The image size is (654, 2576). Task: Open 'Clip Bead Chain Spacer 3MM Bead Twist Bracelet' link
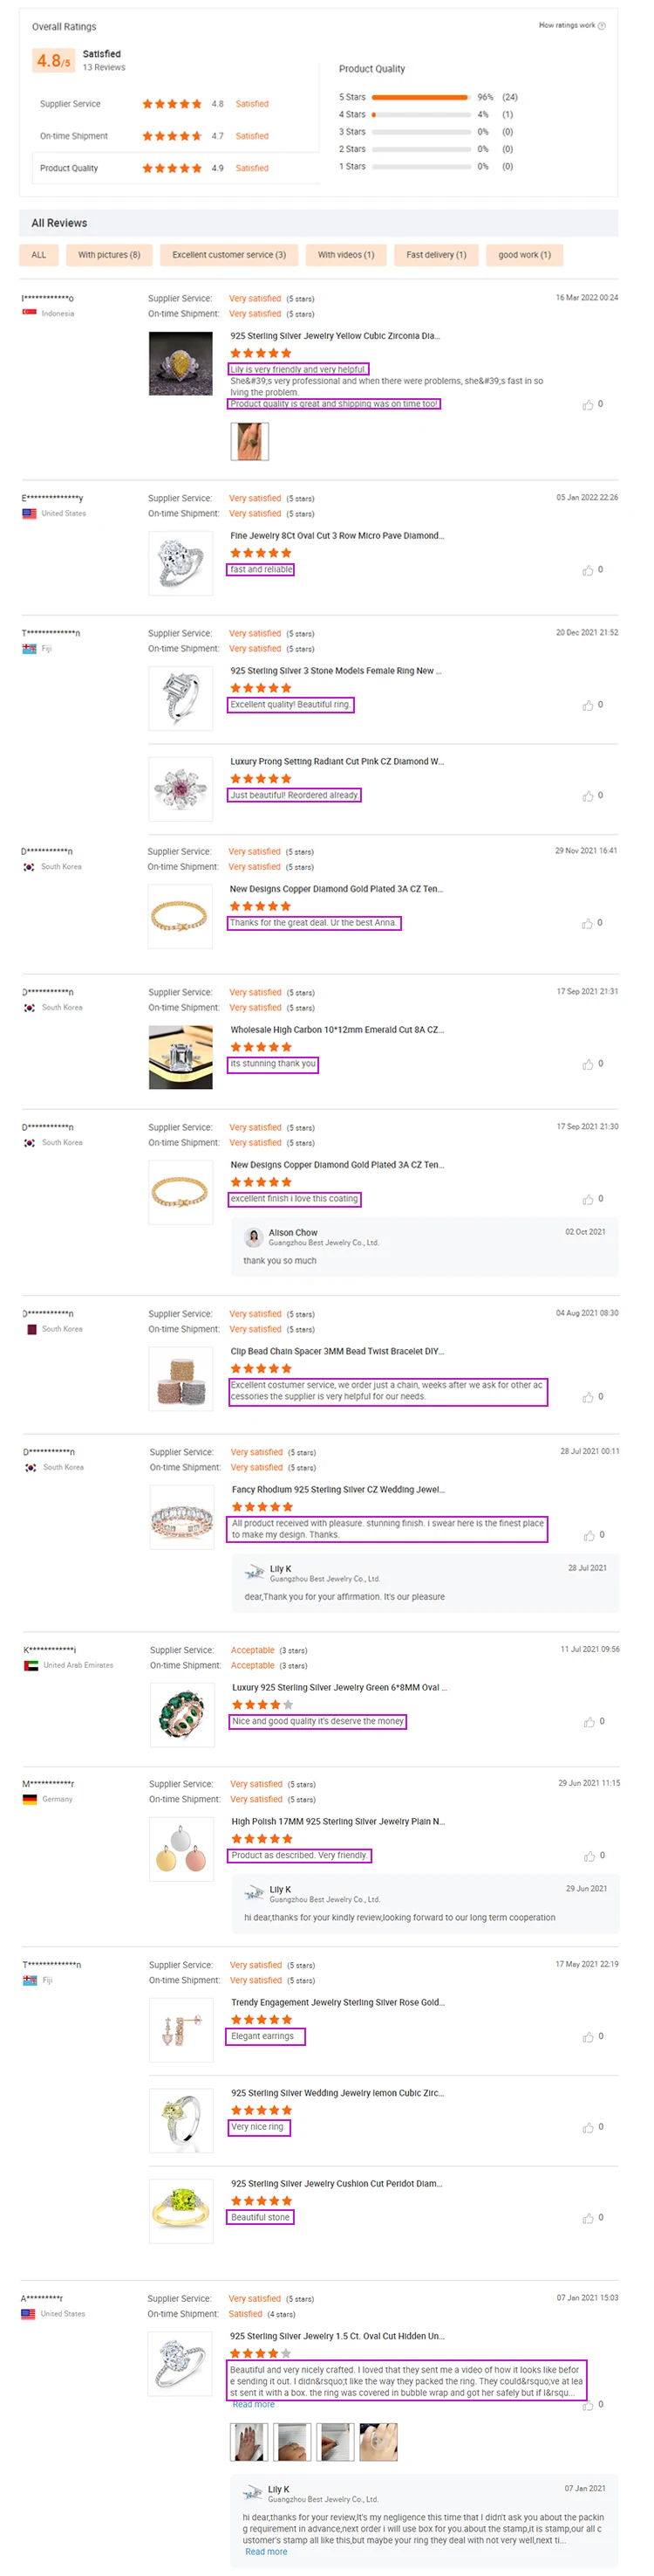pyautogui.click(x=337, y=1351)
